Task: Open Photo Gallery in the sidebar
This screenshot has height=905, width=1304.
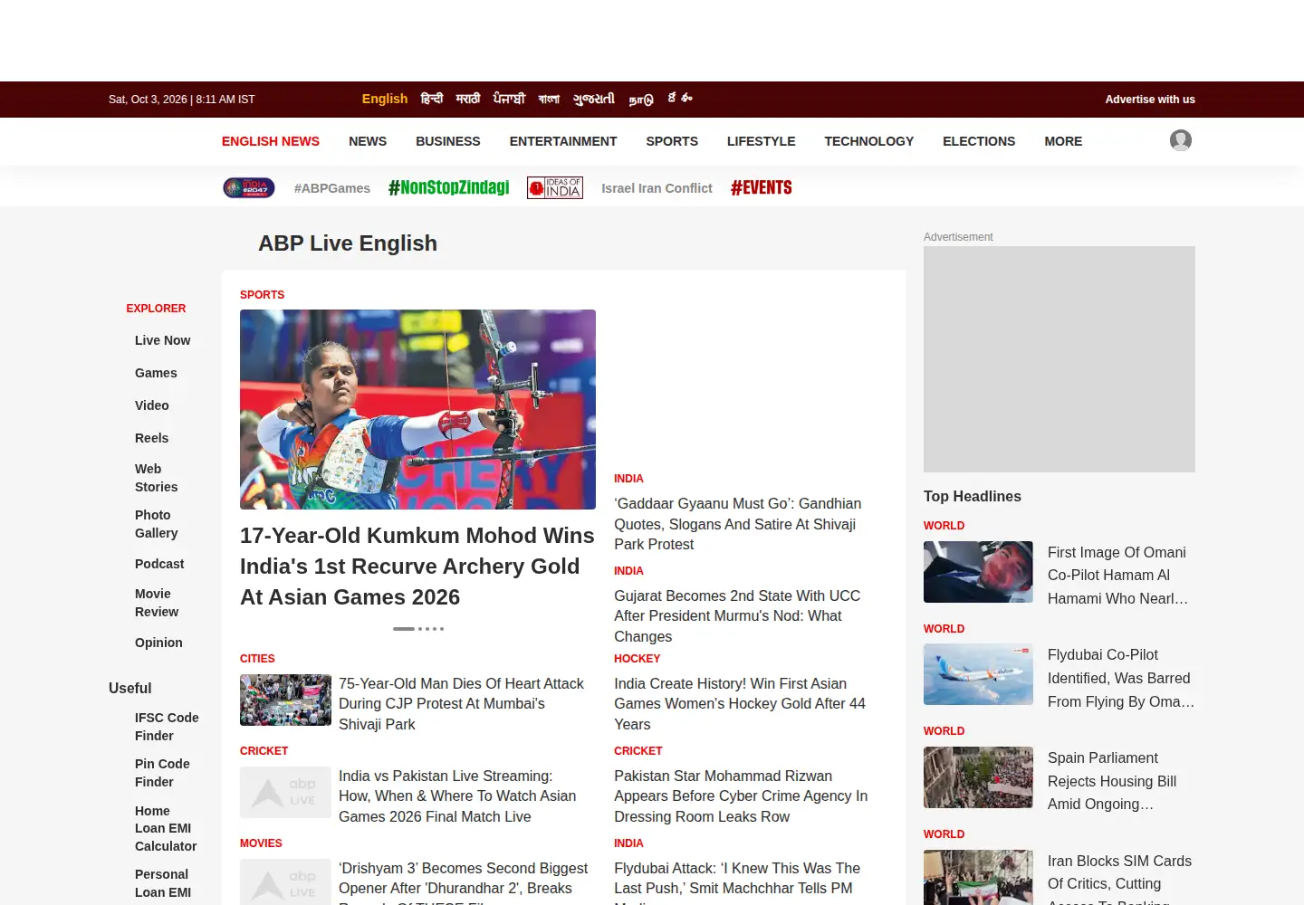Action: (157, 524)
